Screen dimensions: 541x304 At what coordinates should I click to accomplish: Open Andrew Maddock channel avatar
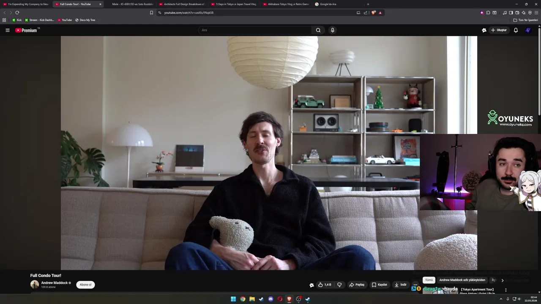[35, 285]
